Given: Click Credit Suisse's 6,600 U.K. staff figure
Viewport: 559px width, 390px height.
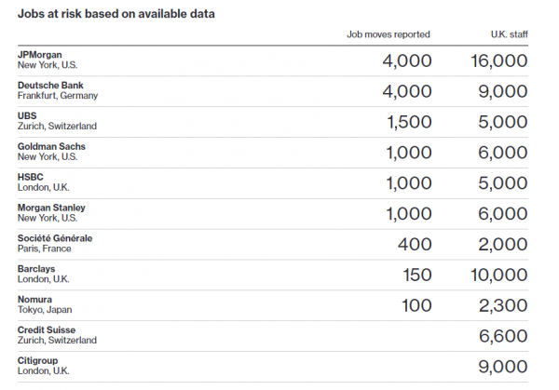Looking at the screenshot, I should coord(503,336).
